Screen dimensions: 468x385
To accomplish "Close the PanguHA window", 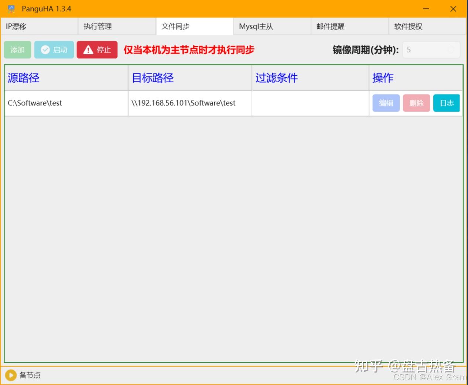I will point(453,9).
